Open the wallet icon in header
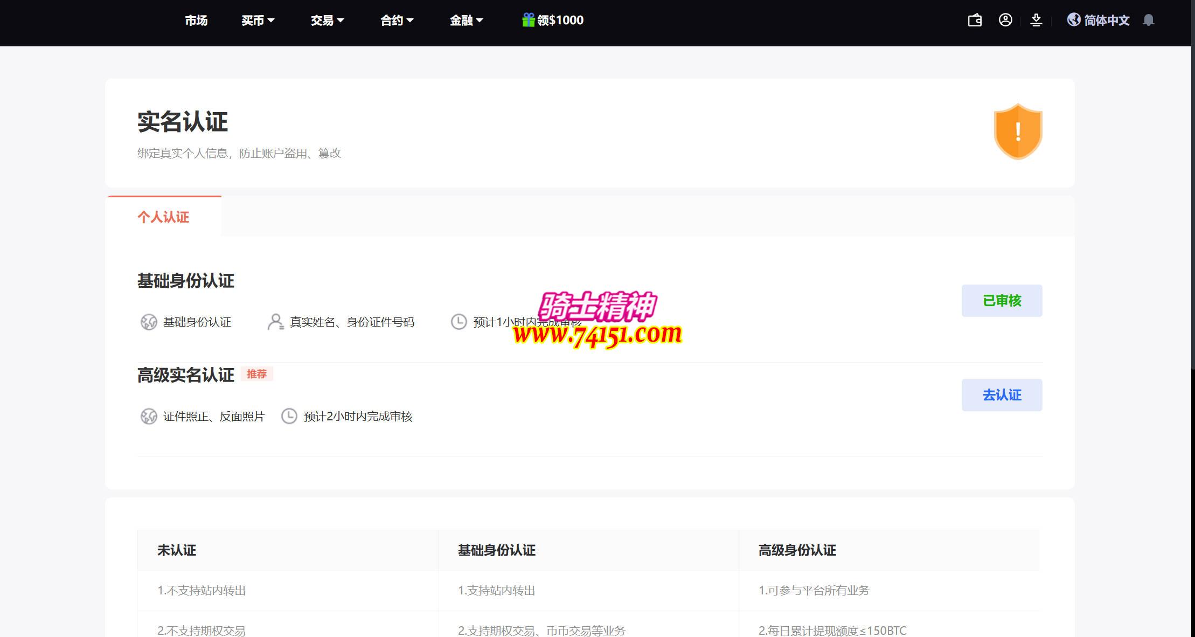This screenshot has height=637, width=1195. click(x=975, y=20)
